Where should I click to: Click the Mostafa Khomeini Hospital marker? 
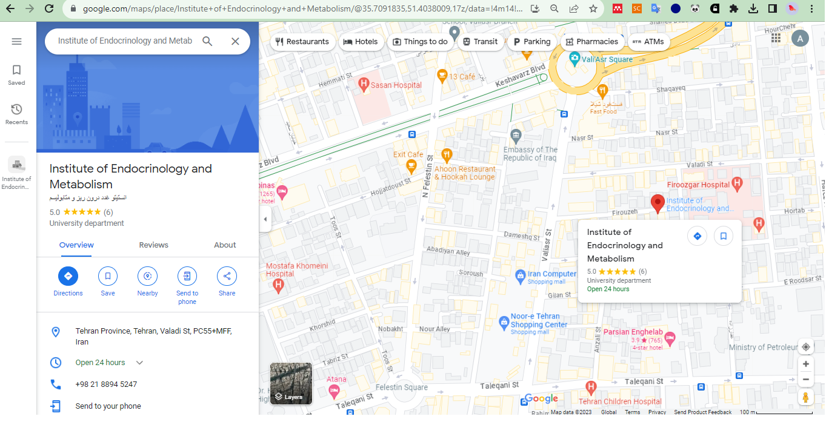click(x=279, y=285)
